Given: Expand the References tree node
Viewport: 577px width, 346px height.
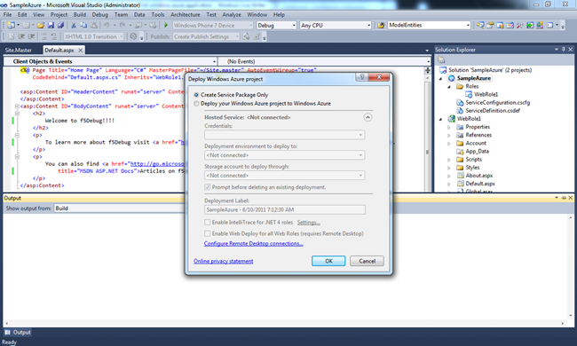Looking at the screenshot, I should [x=449, y=136].
